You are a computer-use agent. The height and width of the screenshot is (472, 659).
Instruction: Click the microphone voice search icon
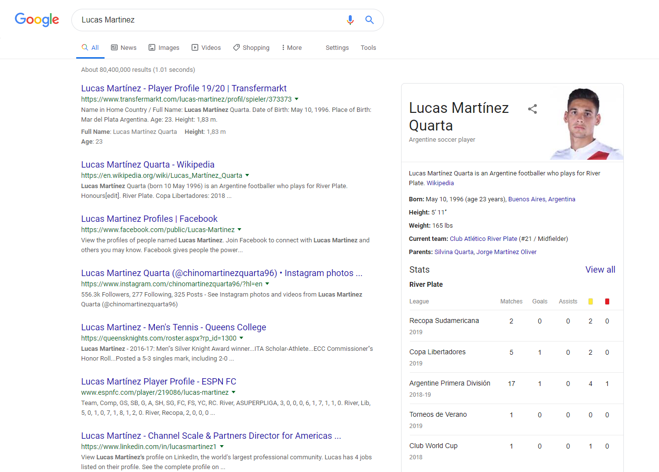[350, 20]
